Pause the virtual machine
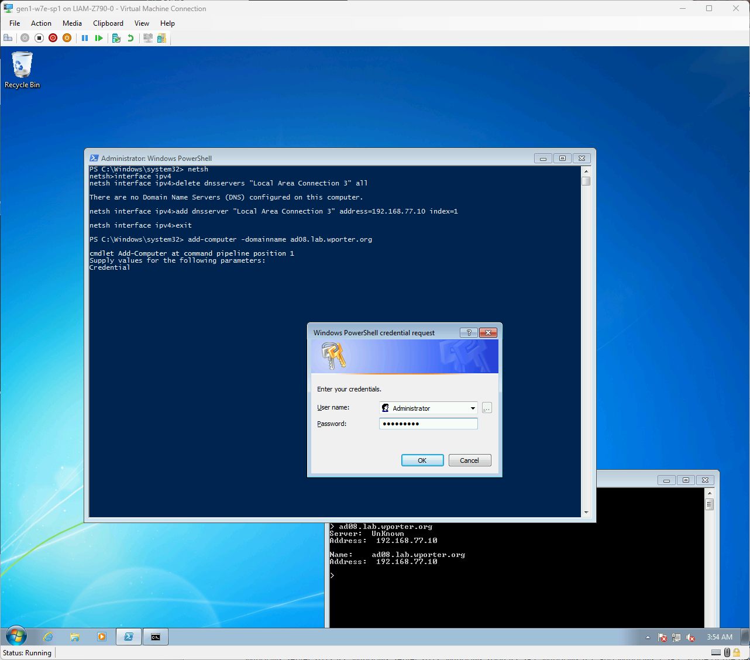The height and width of the screenshot is (660, 750). [x=85, y=38]
